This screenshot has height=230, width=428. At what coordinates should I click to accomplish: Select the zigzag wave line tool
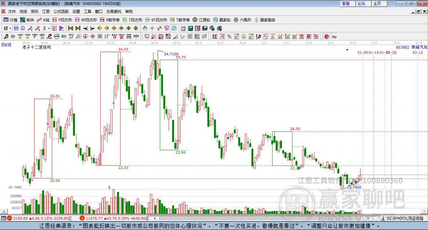coord(183,36)
